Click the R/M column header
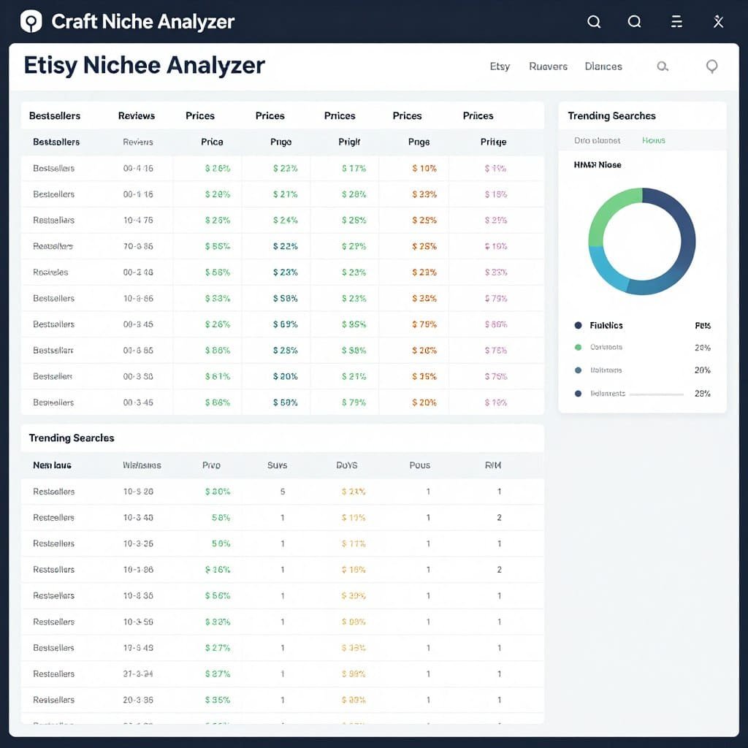Screen dimensions: 748x748 [x=493, y=465]
